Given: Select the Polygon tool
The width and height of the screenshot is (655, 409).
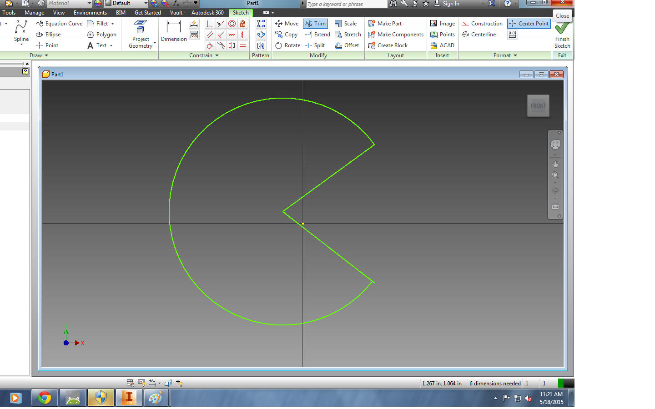Looking at the screenshot, I should (x=101, y=35).
